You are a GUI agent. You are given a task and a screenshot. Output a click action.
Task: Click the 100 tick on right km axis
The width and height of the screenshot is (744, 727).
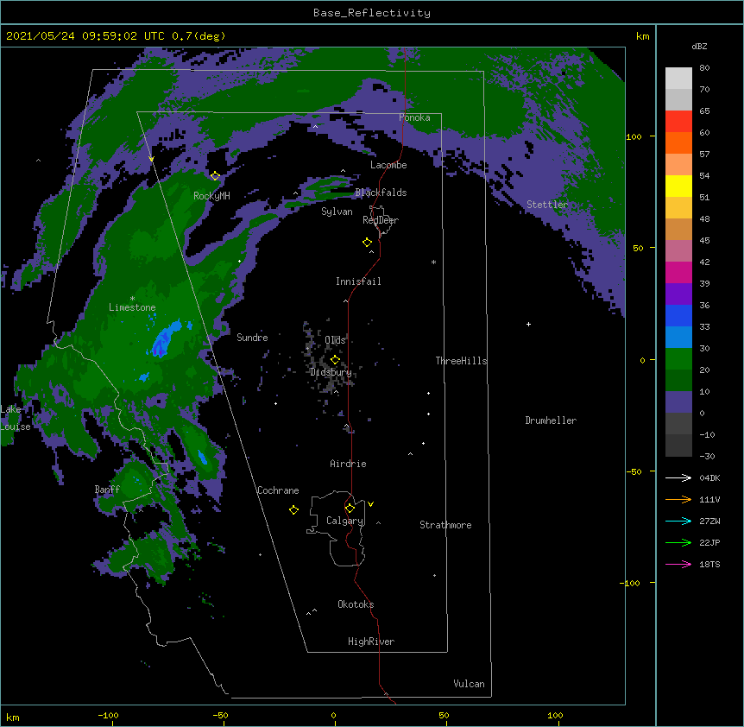click(x=634, y=136)
